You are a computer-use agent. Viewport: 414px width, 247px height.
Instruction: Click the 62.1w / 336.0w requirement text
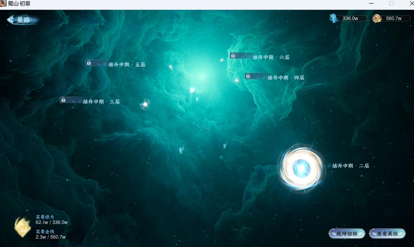[52, 223]
